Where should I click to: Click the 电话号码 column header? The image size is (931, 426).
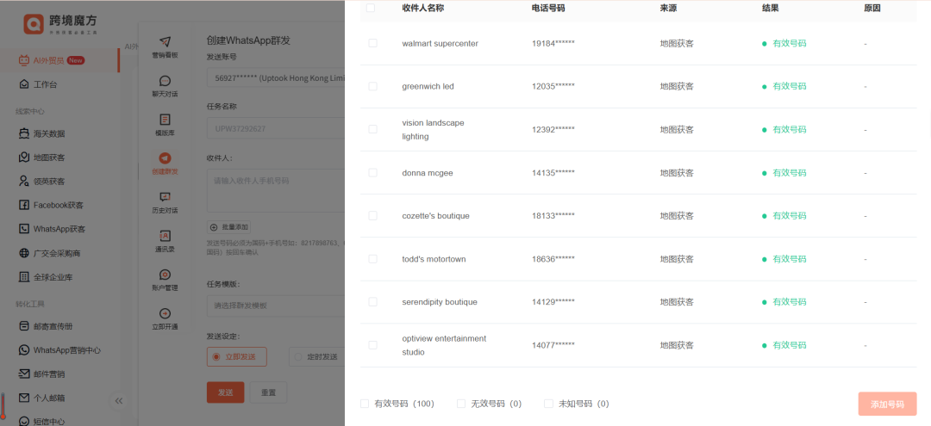coord(548,8)
